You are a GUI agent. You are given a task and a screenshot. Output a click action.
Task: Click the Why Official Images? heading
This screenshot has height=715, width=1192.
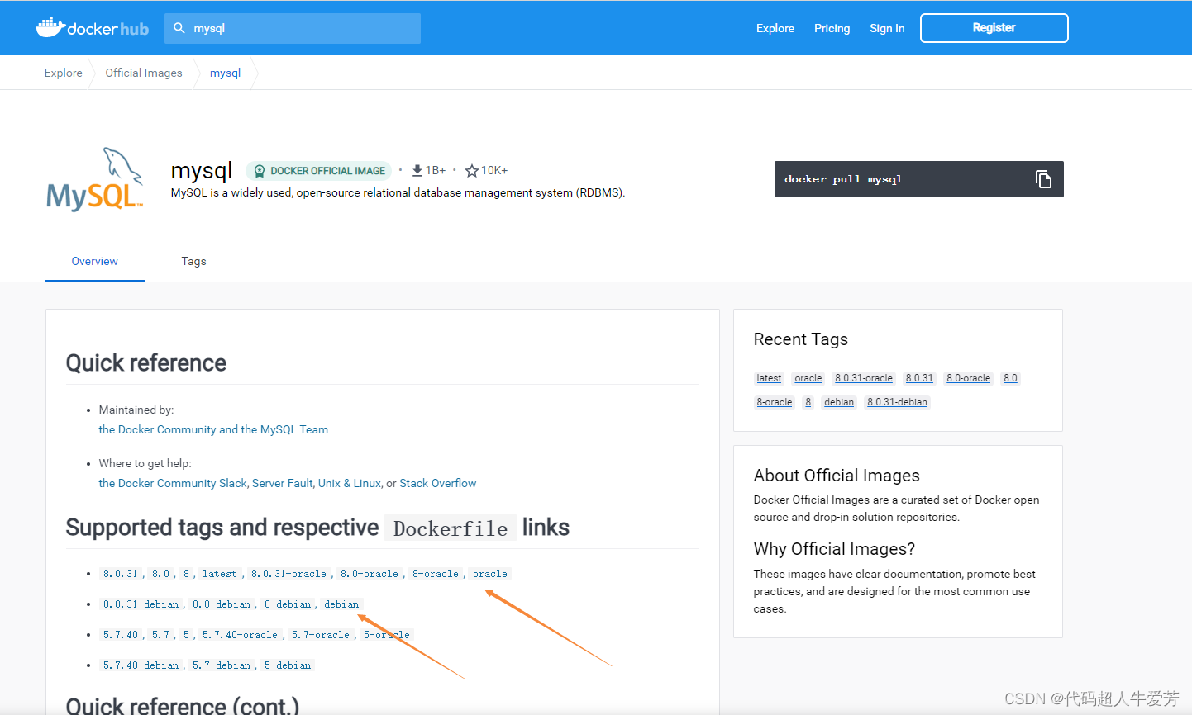click(834, 549)
